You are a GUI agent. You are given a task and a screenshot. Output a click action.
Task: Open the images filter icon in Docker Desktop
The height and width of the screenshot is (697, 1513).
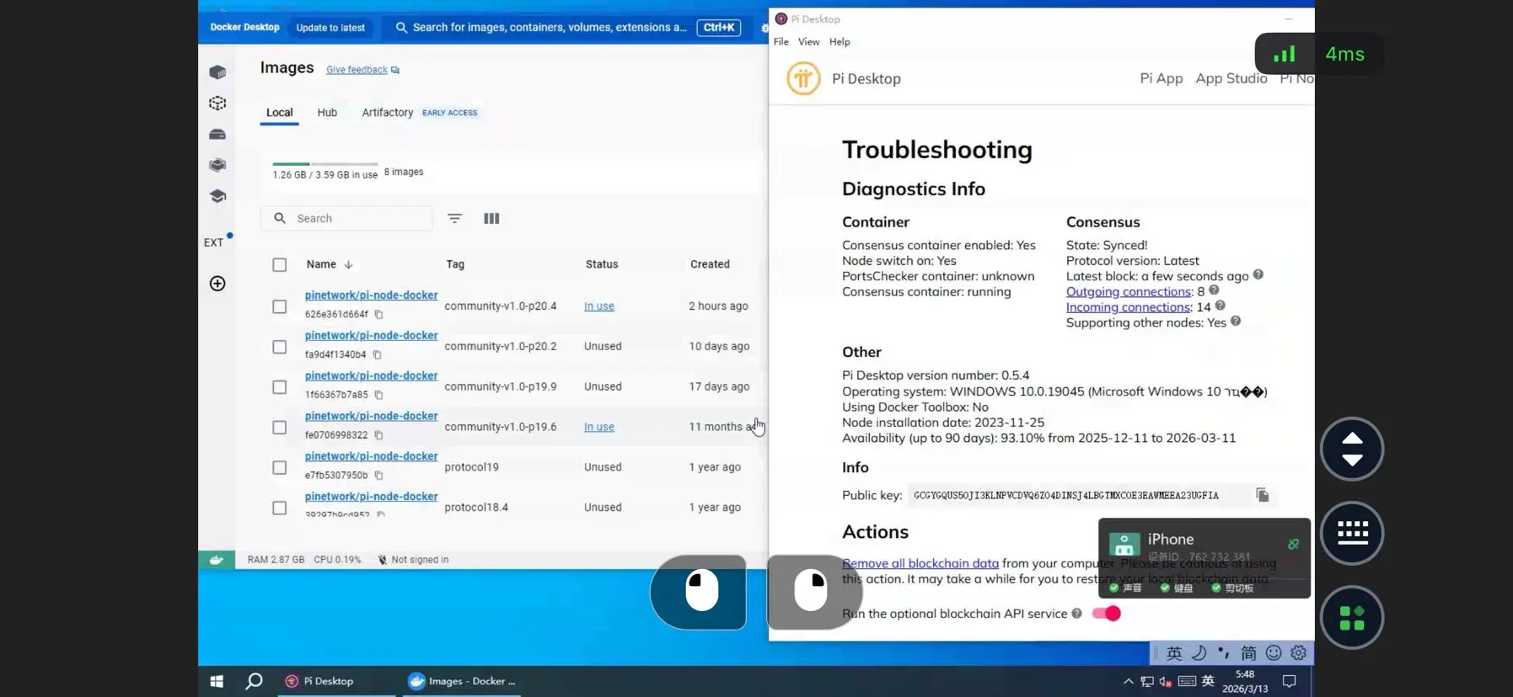[454, 218]
